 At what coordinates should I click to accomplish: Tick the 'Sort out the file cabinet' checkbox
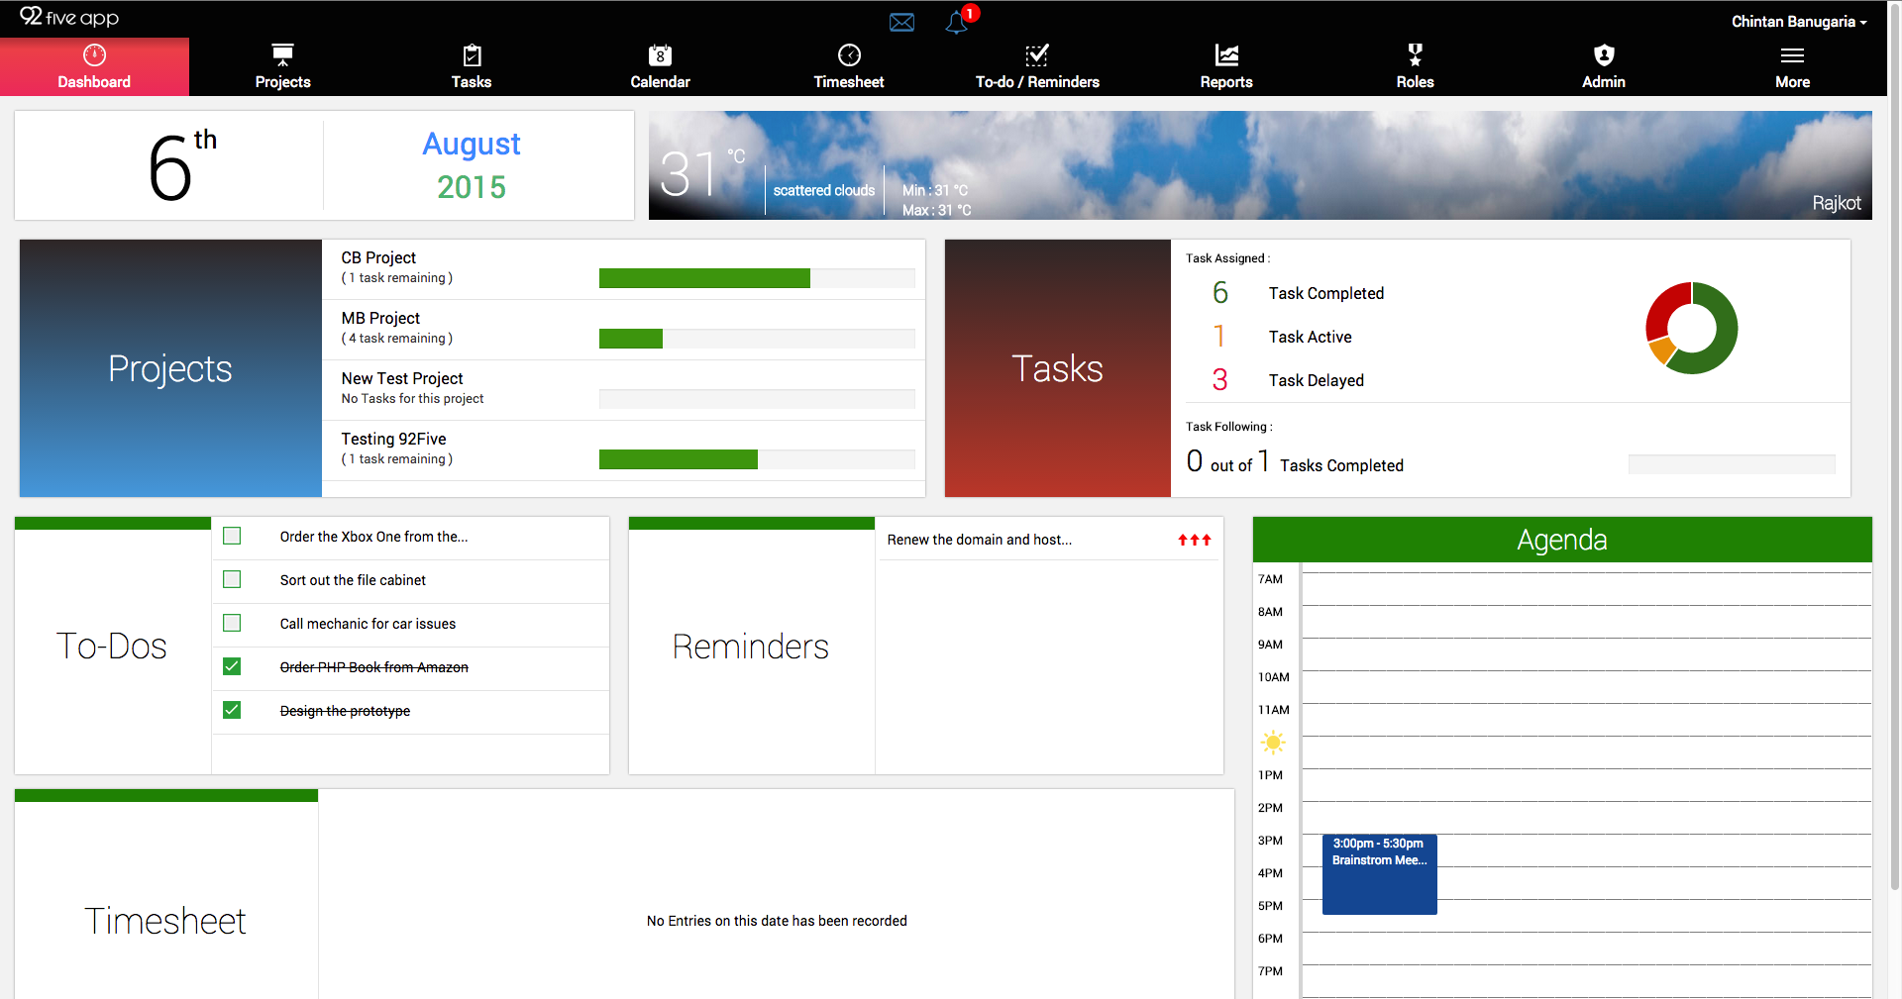click(x=232, y=580)
